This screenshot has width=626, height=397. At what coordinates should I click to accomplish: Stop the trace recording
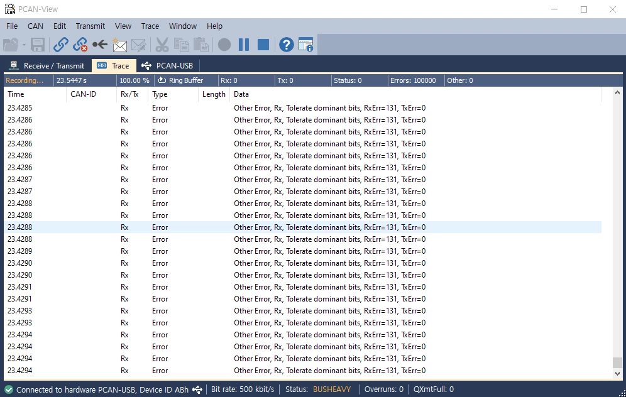coord(263,45)
